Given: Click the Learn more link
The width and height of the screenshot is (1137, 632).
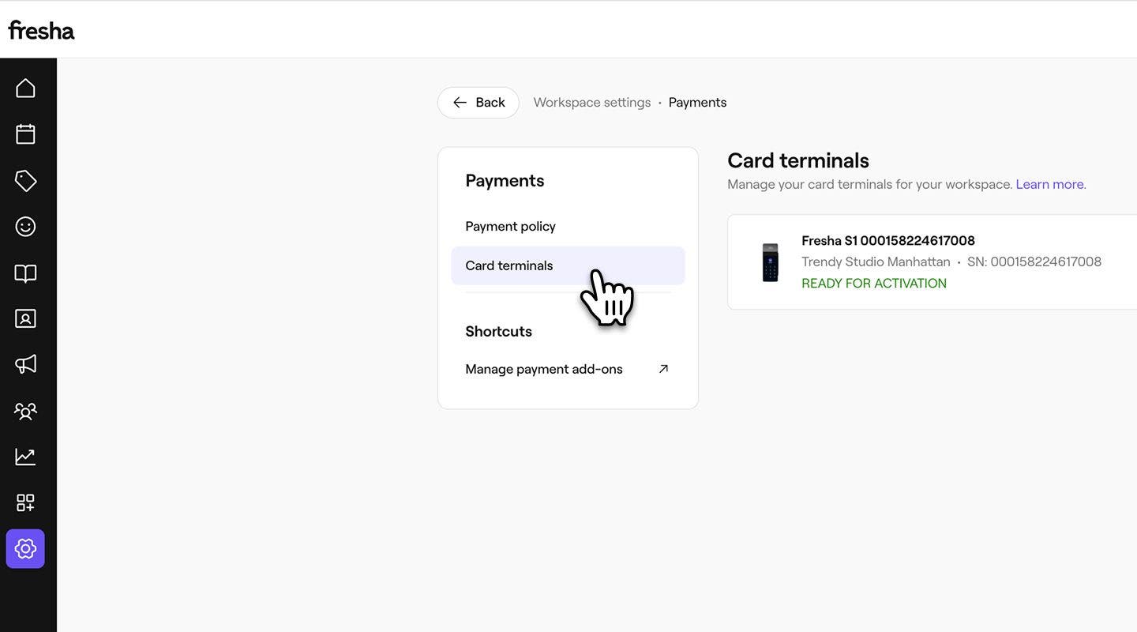Looking at the screenshot, I should click(x=1050, y=184).
